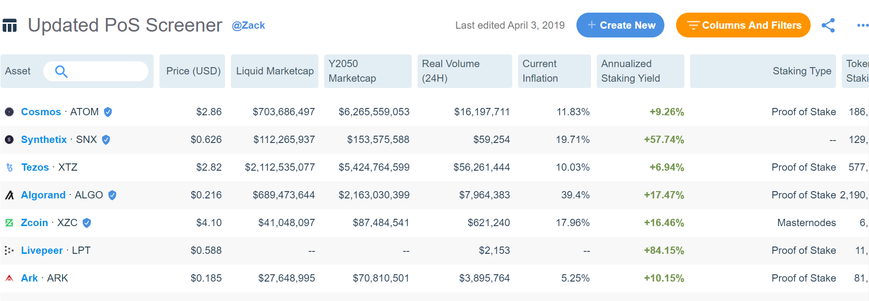Select Ark staking yield +10.15%
Image resolution: width=869 pixels, height=301 pixels.
664,278
